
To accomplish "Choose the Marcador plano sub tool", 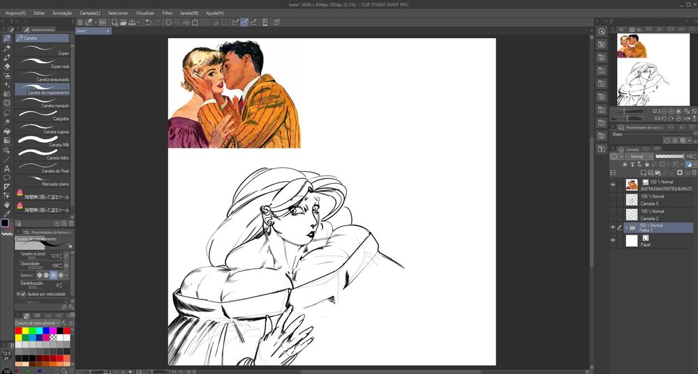I will [x=43, y=181].
